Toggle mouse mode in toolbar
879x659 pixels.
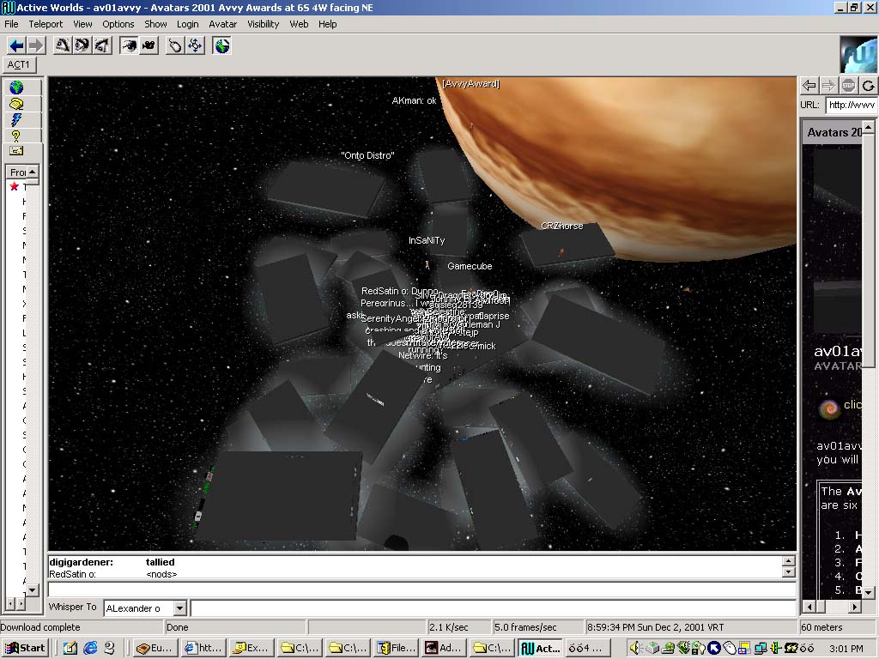[x=175, y=45]
